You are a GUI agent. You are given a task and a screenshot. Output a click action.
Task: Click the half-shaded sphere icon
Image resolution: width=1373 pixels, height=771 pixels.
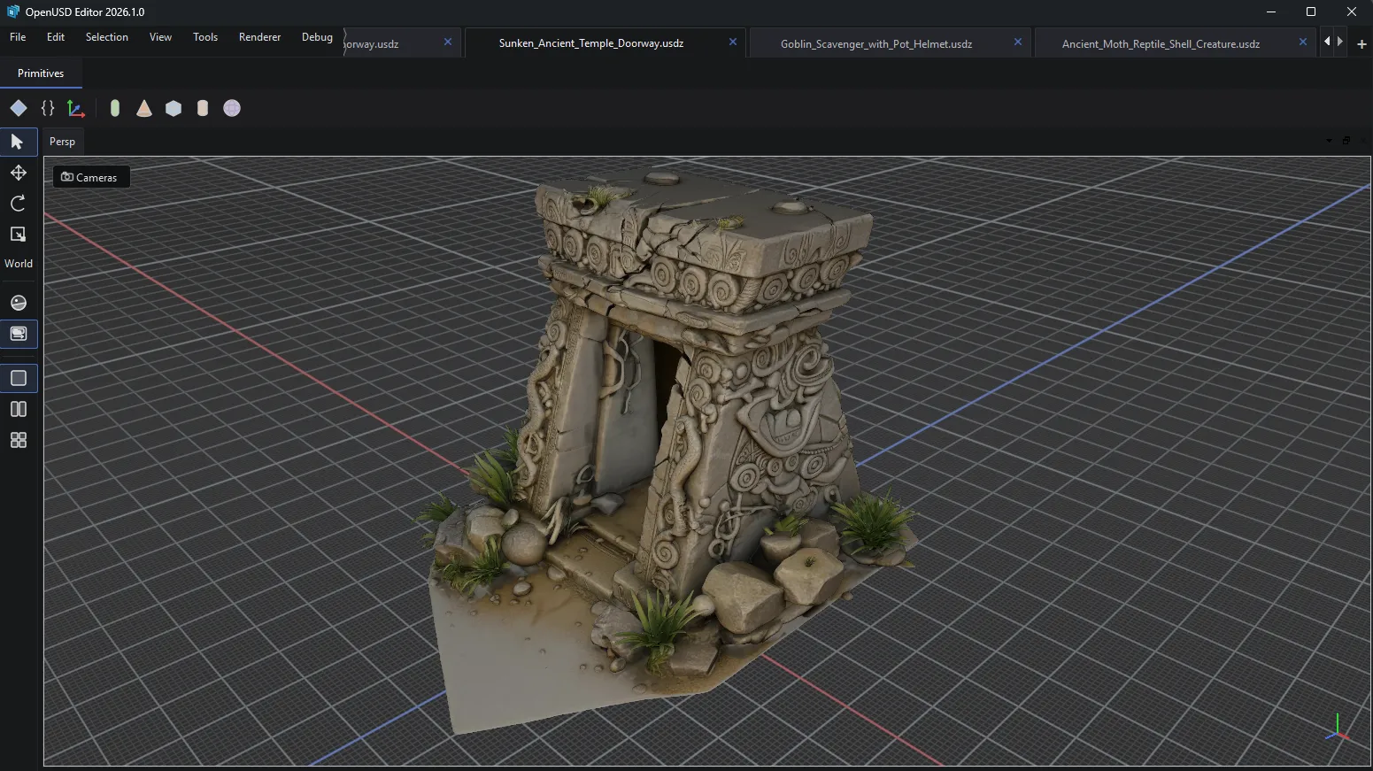tap(18, 303)
